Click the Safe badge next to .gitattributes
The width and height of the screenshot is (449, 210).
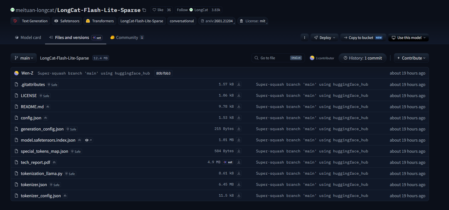click(x=53, y=85)
